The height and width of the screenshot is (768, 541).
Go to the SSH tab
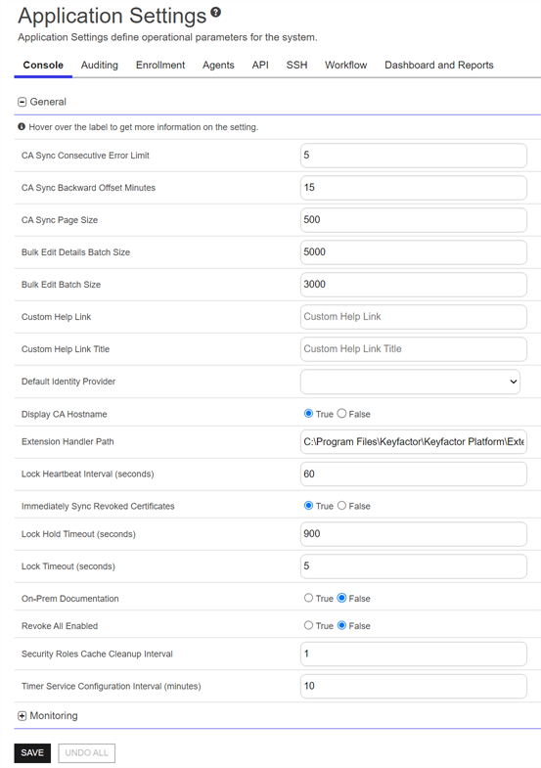point(296,66)
